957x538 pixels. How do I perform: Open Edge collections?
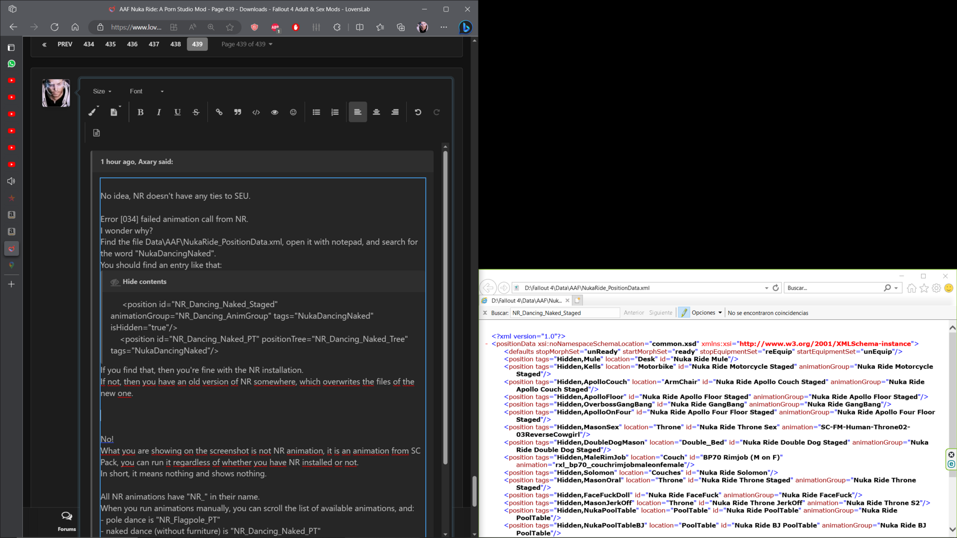401,27
